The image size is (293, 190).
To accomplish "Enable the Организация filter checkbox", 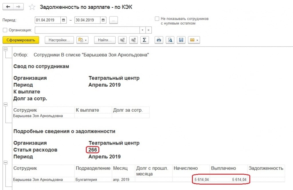I will coord(5,30).
